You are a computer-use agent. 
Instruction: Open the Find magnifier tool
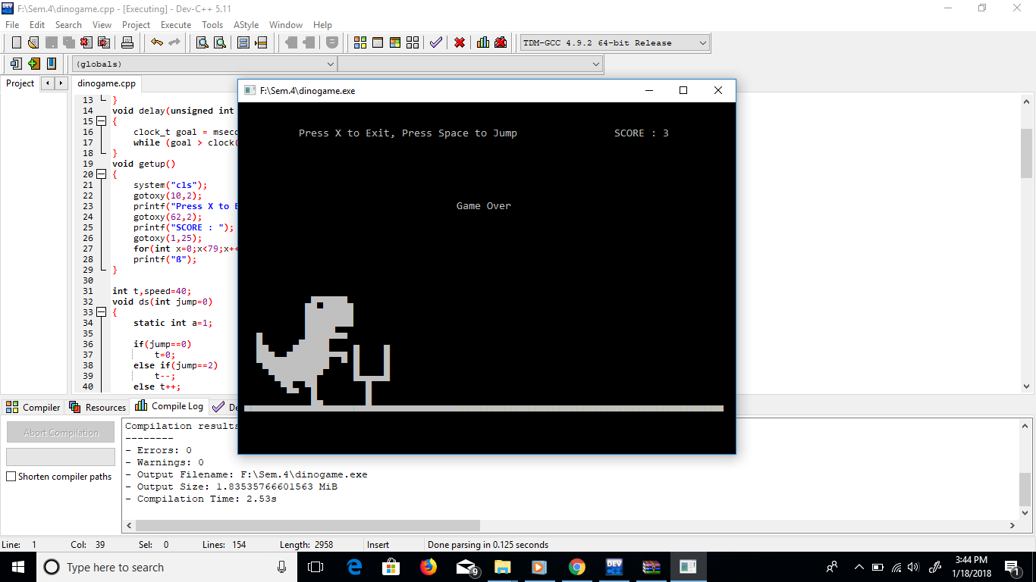[202, 42]
